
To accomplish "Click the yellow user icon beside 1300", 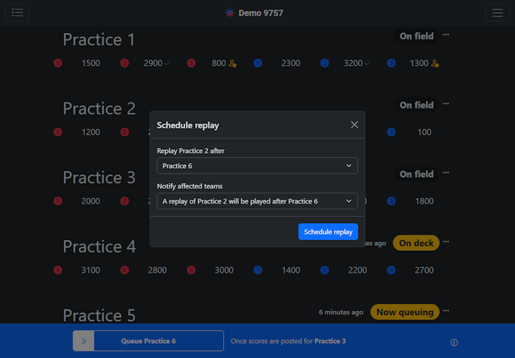I will pos(435,64).
